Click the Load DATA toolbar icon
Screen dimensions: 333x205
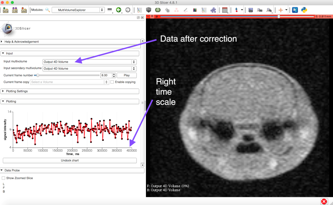click(5, 10)
